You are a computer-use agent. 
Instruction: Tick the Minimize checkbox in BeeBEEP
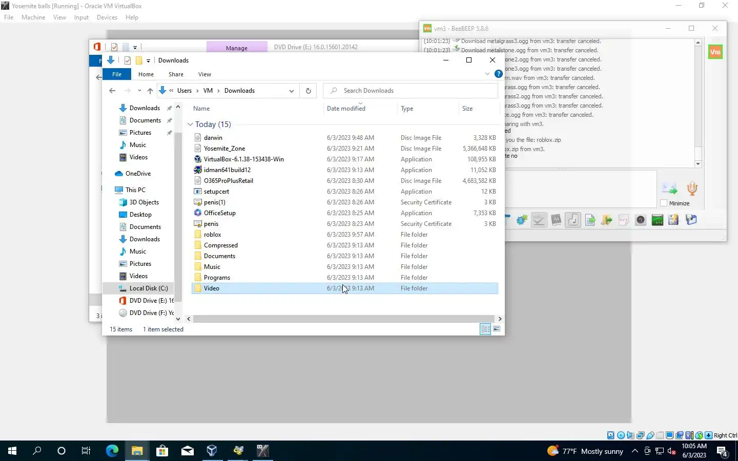[x=664, y=203]
